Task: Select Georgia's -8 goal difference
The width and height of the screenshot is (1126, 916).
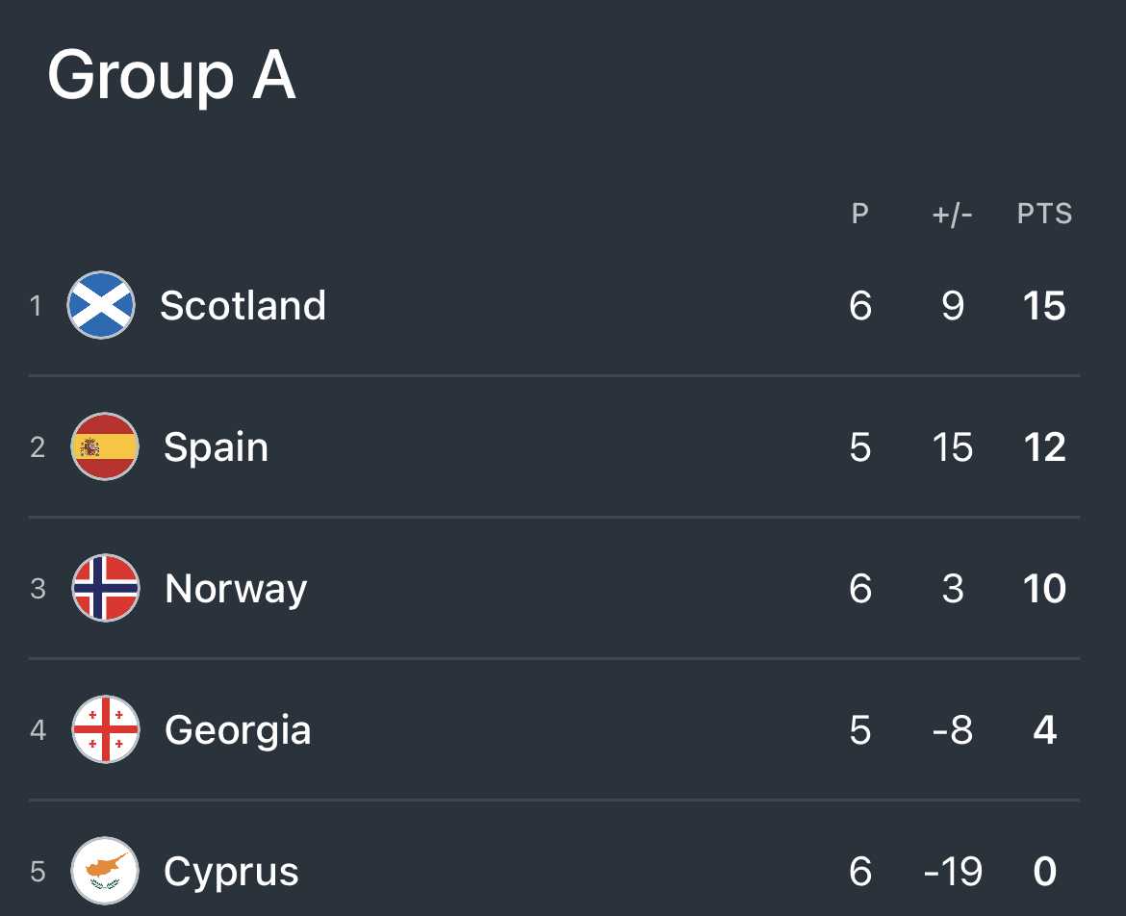Action: 953,730
